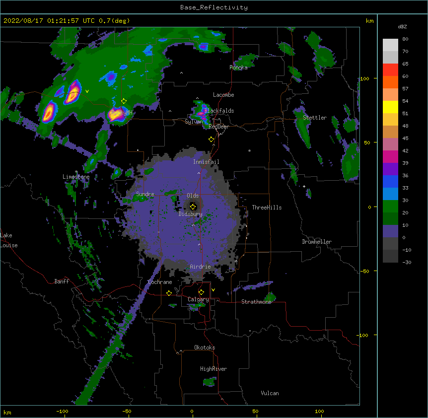Image resolution: width=428 pixels, height=418 pixels.
Task: Pick the blue 33-36 dBZ legend swatch
Action: coord(390,181)
